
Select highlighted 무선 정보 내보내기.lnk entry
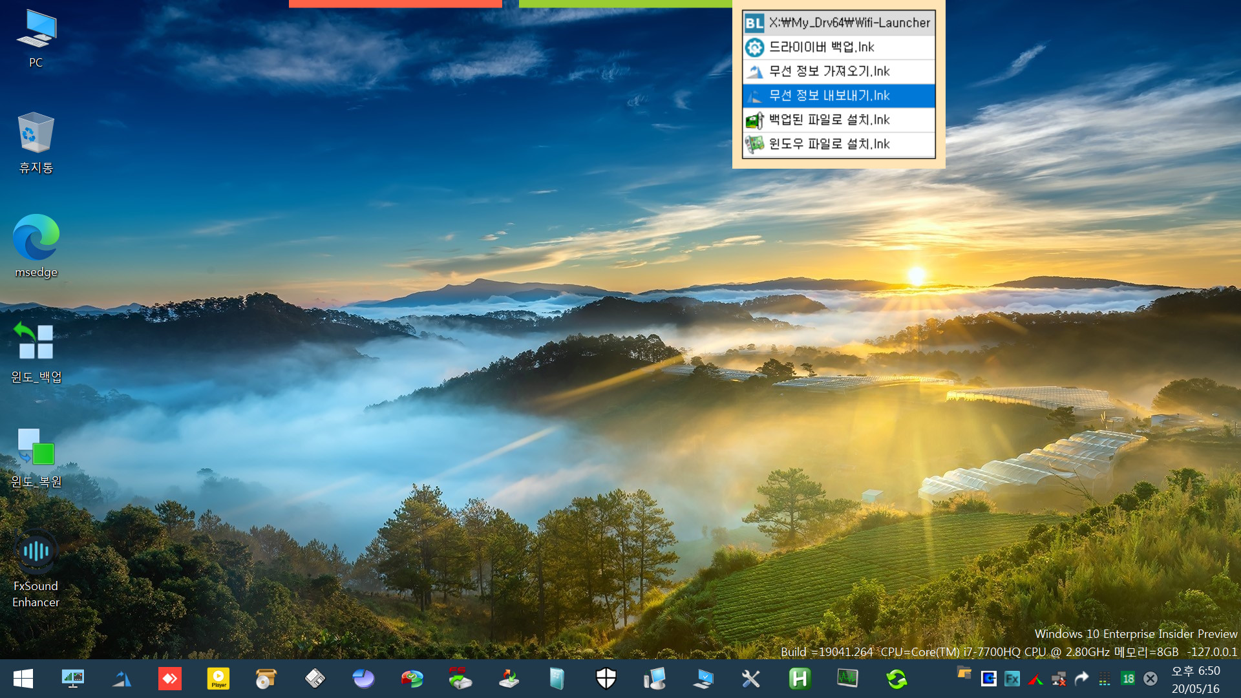tap(838, 96)
